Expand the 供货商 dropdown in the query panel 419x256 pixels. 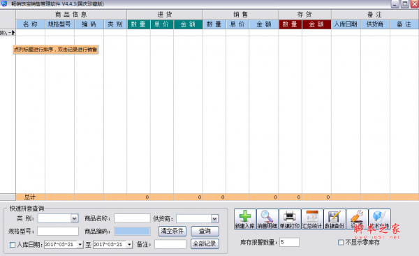(214, 219)
